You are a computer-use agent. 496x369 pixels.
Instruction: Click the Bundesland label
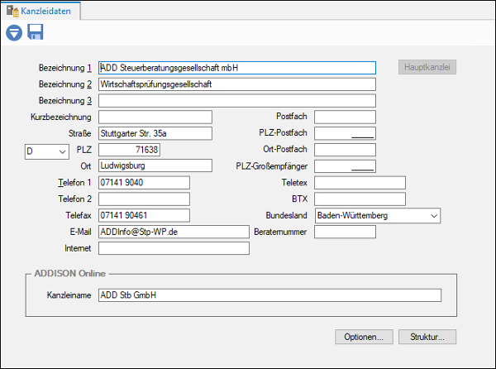pyautogui.click(x=286, y=215)
